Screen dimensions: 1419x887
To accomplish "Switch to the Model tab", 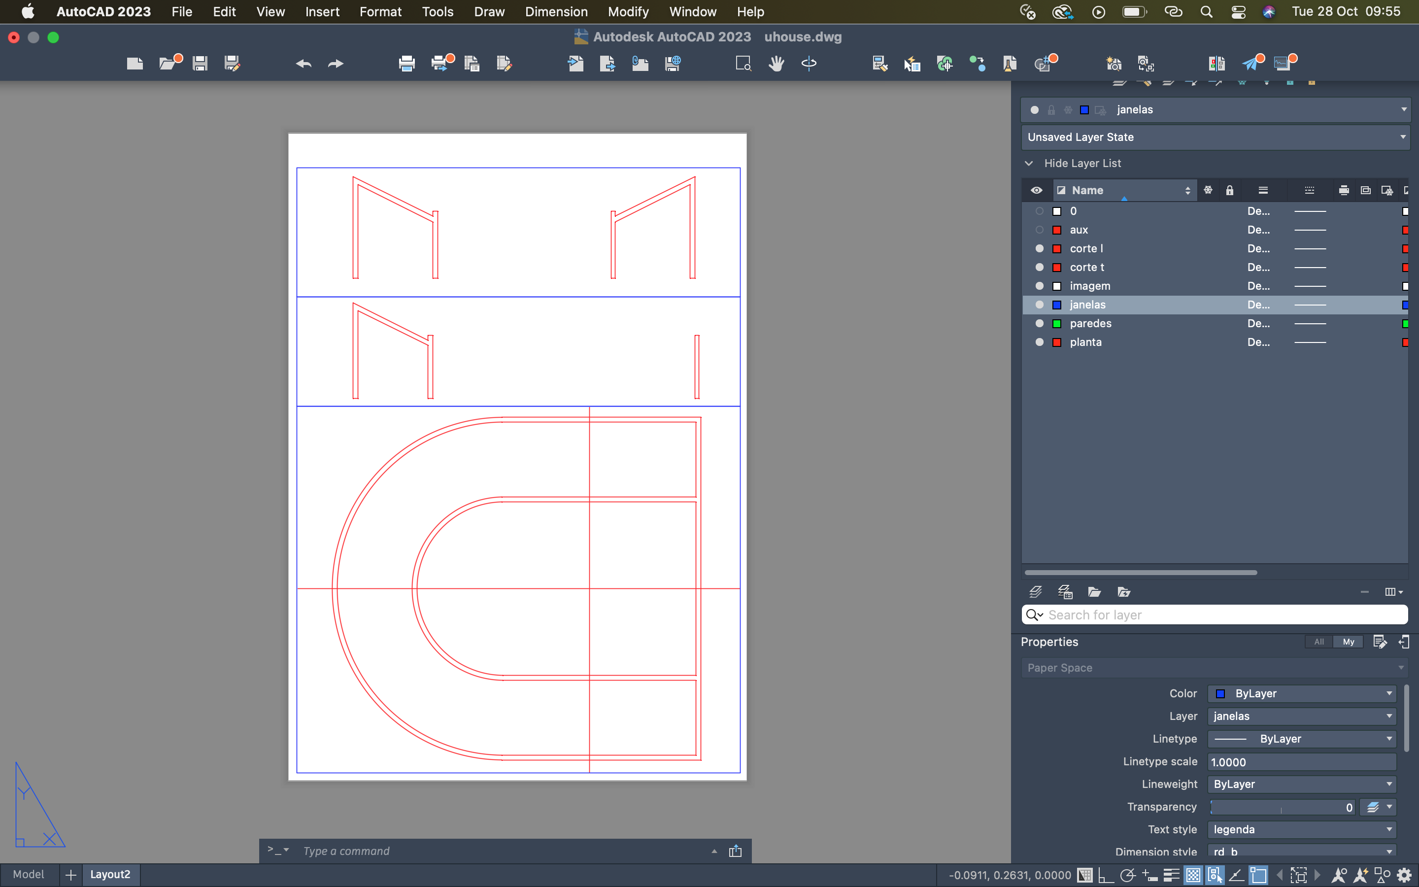I will click(x=28, y=874).
